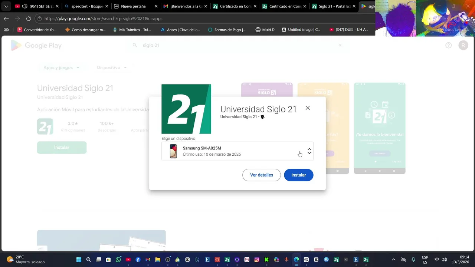Image resolution: width=475 pixels, height=267 pixels.
Task: Open YouTube app from taskbar
Action: coord(128,260)
